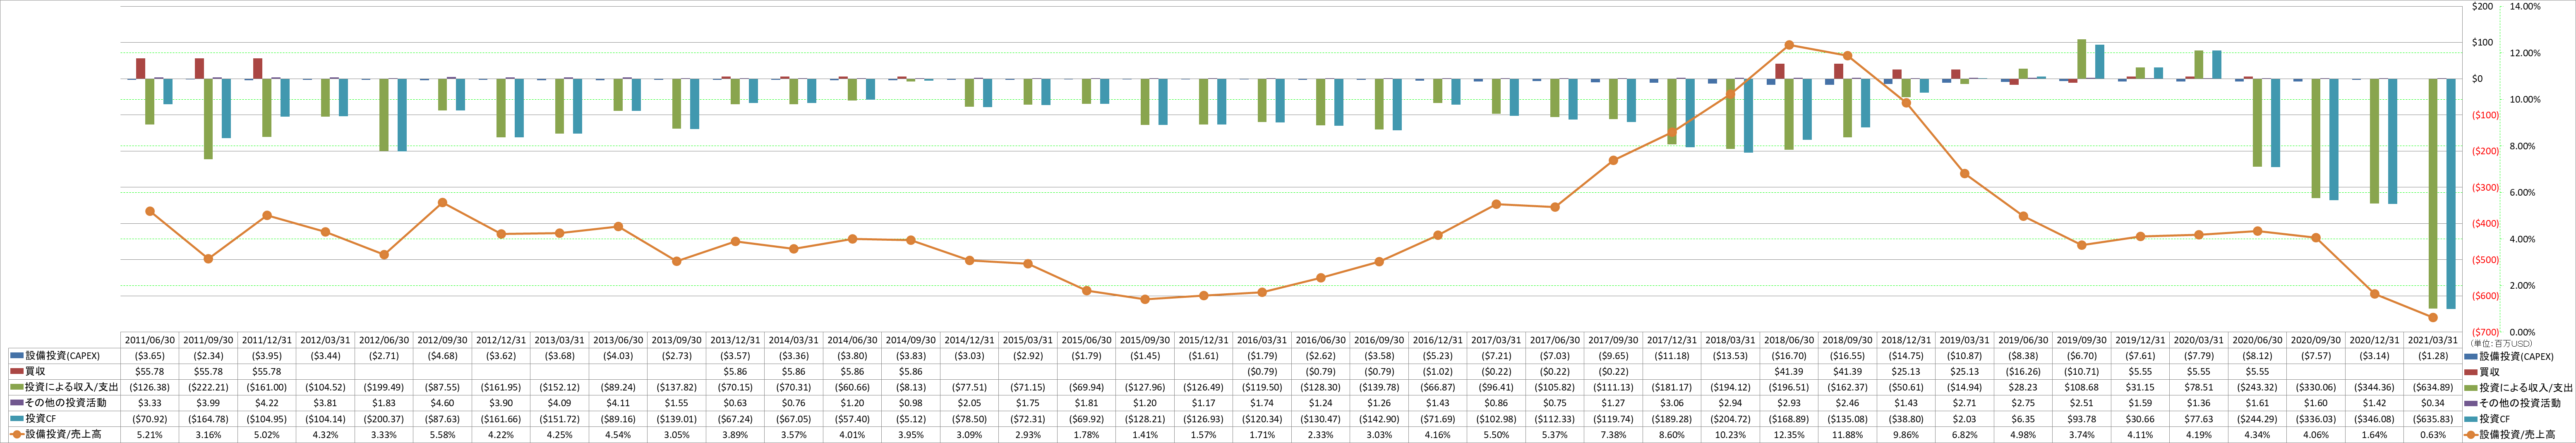The image size is (2576, 443).
Task: Click the ($1.02) 買収 cell
Action: coord(1438,372)
